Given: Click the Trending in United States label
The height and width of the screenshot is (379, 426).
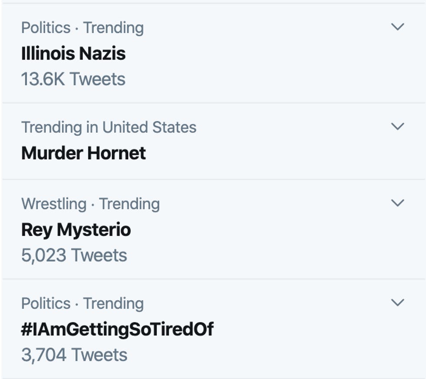Looking at the screenshot, I should click(109, 127).
